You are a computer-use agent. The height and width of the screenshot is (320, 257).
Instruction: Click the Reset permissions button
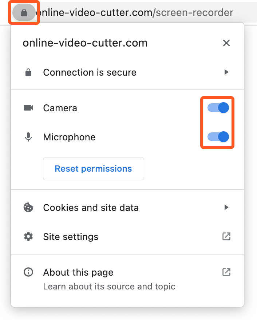[x=93, y=169]
